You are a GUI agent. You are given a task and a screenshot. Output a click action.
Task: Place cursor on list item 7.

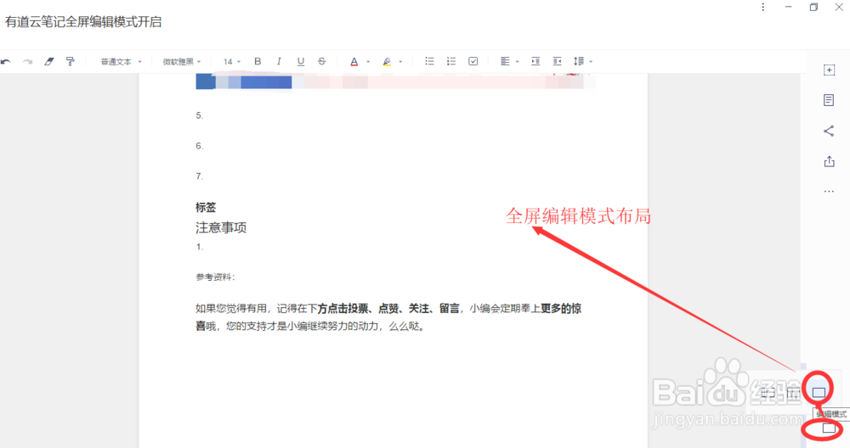tap(200, 176)
